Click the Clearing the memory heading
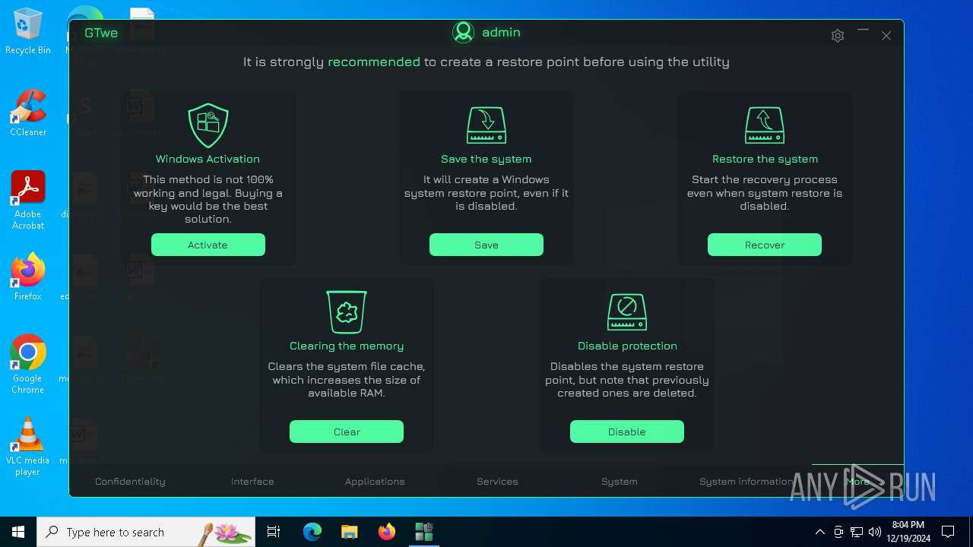973x547 pixels. pyautogui.click(x=347, y=346)
